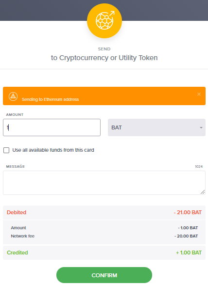Click the to Cryptocurrency or Utility Token heading
Image resolution: width=208 pixels, height=285 pixels.
pyautogui.click(x=104, y=58)
